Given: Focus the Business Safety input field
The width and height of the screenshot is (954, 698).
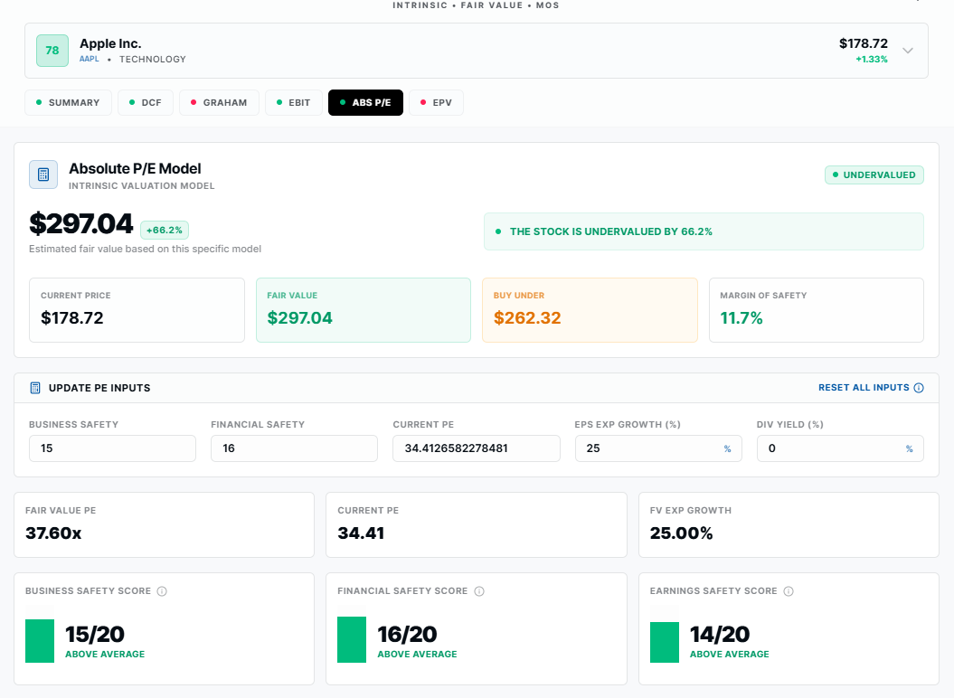Looking at the screenshot, I should 112,448.
